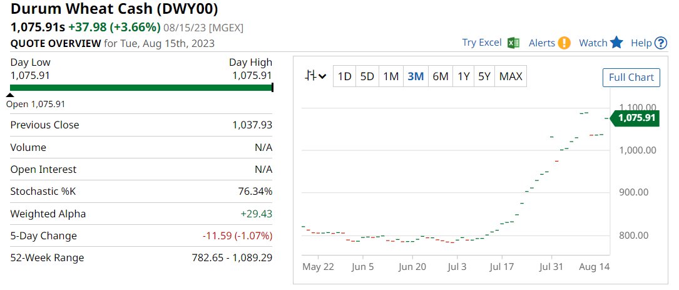The width and height of the screenshot is (679, 290).
Task: Click the Jul 17 date label on chart axis
Action: tap(503, 267)
